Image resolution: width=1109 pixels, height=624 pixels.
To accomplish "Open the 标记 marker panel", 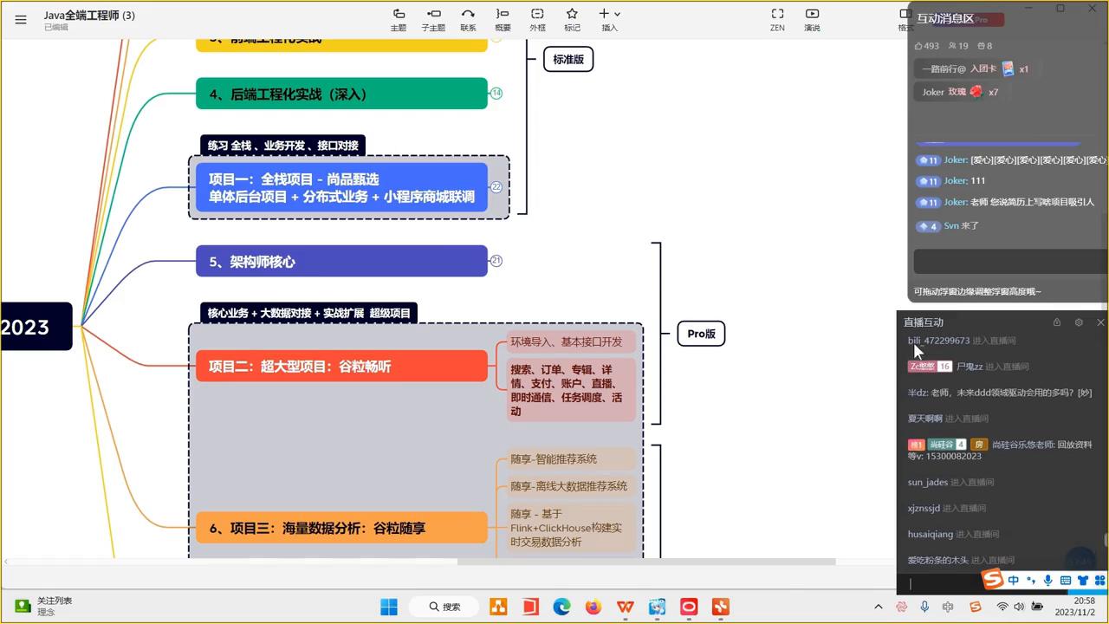I will pyautogui.click(x=572, y=19).
